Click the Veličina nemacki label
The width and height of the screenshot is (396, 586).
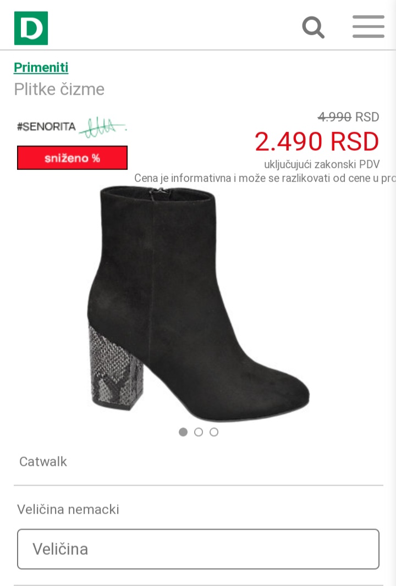pos(68,510)
